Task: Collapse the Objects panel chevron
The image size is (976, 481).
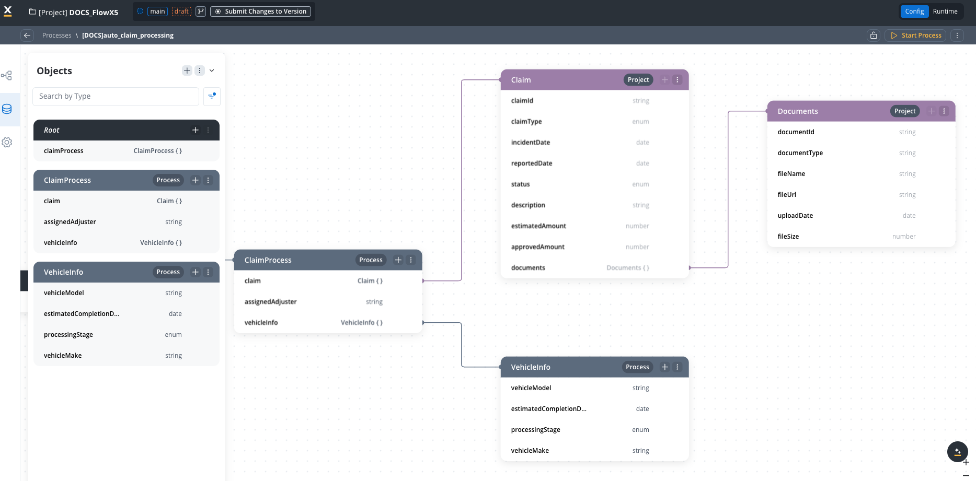Action: pos(212,71)
